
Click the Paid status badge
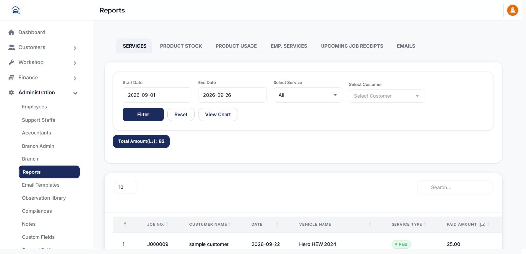tap(401, 244)
